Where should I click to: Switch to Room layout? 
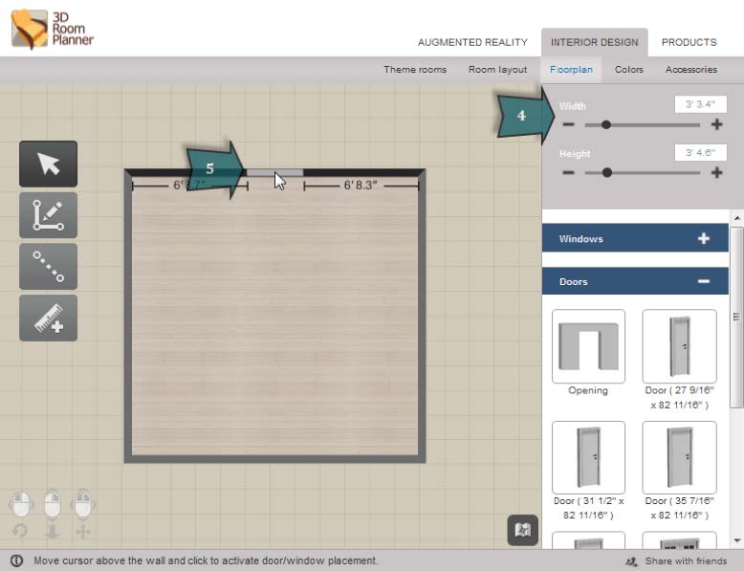pyautogui.click(x=497, y=69)
